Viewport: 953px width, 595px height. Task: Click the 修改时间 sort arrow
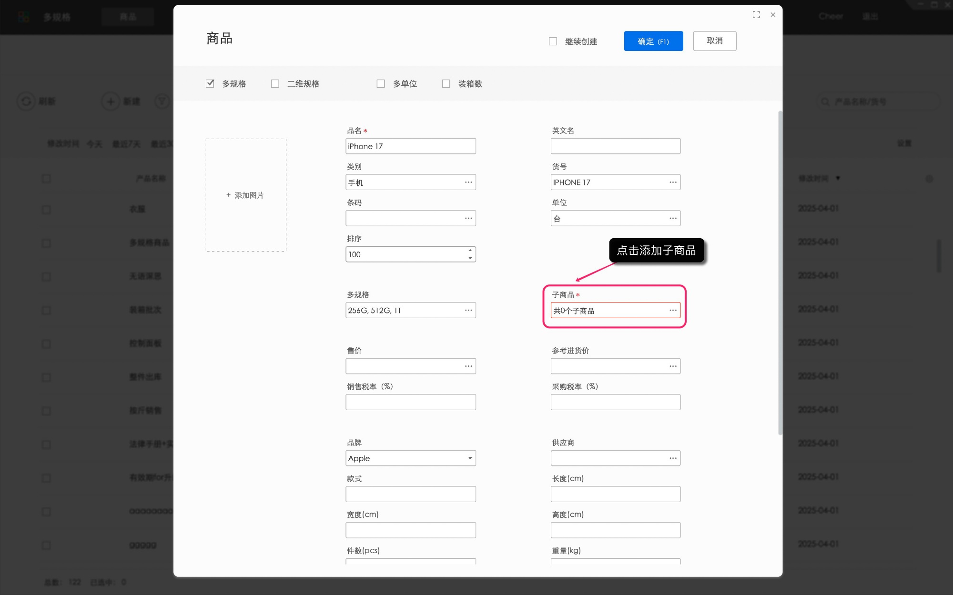pyautogui.click(x=837, y=179)
